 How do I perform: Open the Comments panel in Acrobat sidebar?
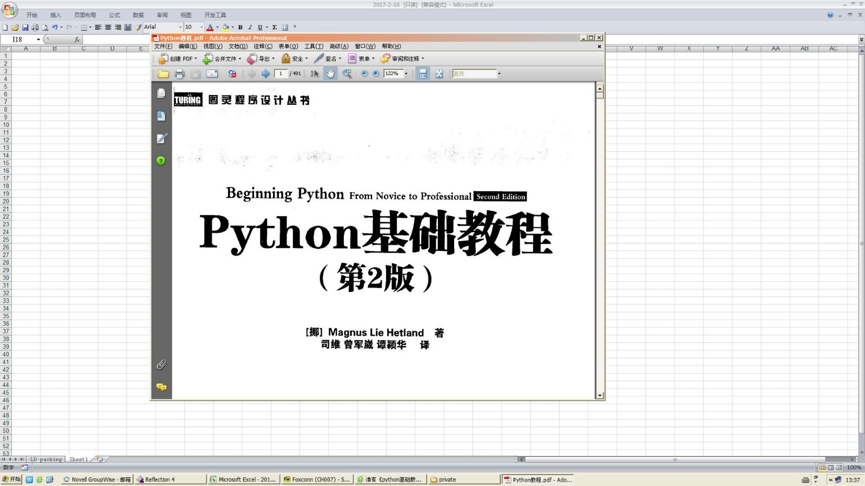point(161,387)
